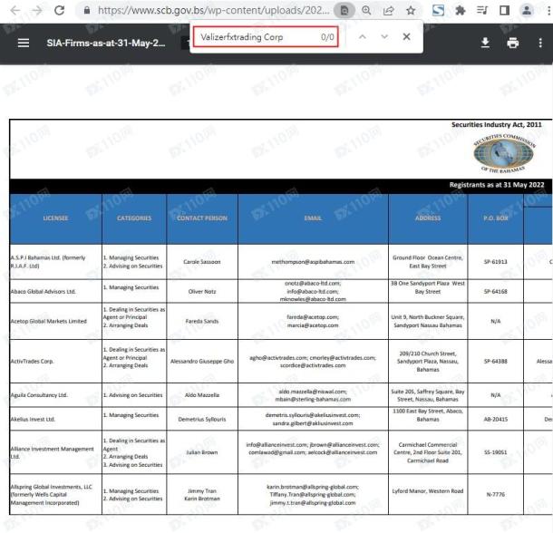Open the user profile avatar
553x533 pixels.
(527, 10)
